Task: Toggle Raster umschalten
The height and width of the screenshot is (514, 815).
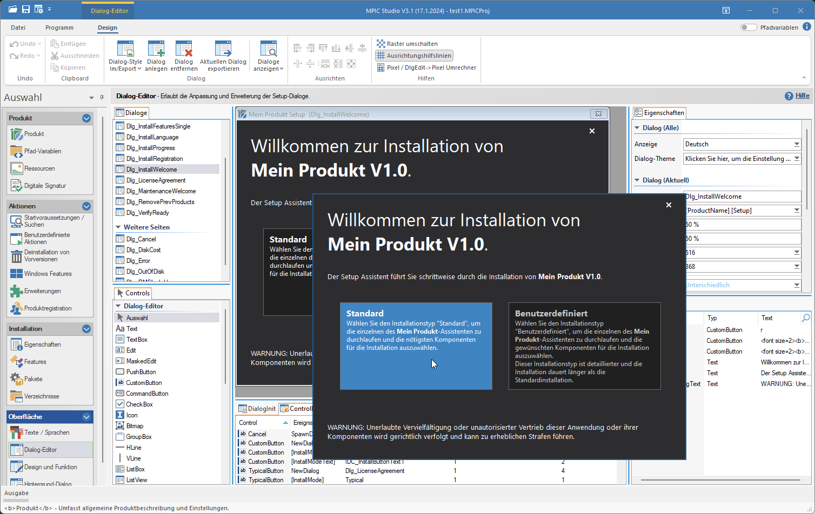Action: [x=407, y=44]
